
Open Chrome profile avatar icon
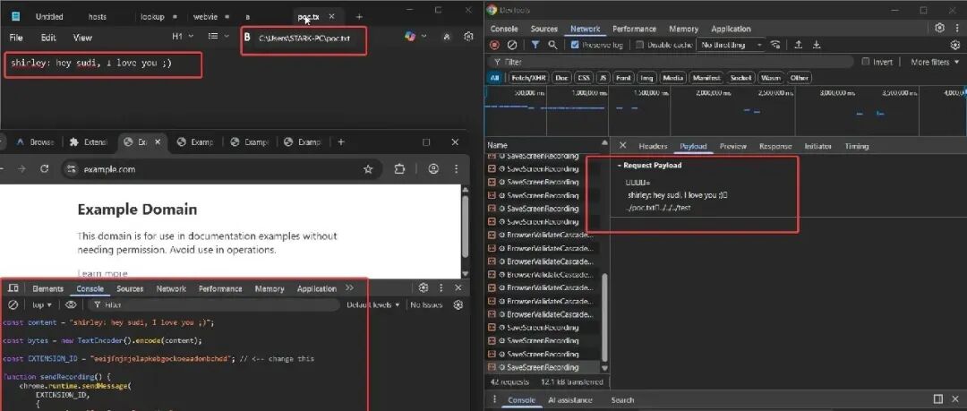(x=433, y=169)
